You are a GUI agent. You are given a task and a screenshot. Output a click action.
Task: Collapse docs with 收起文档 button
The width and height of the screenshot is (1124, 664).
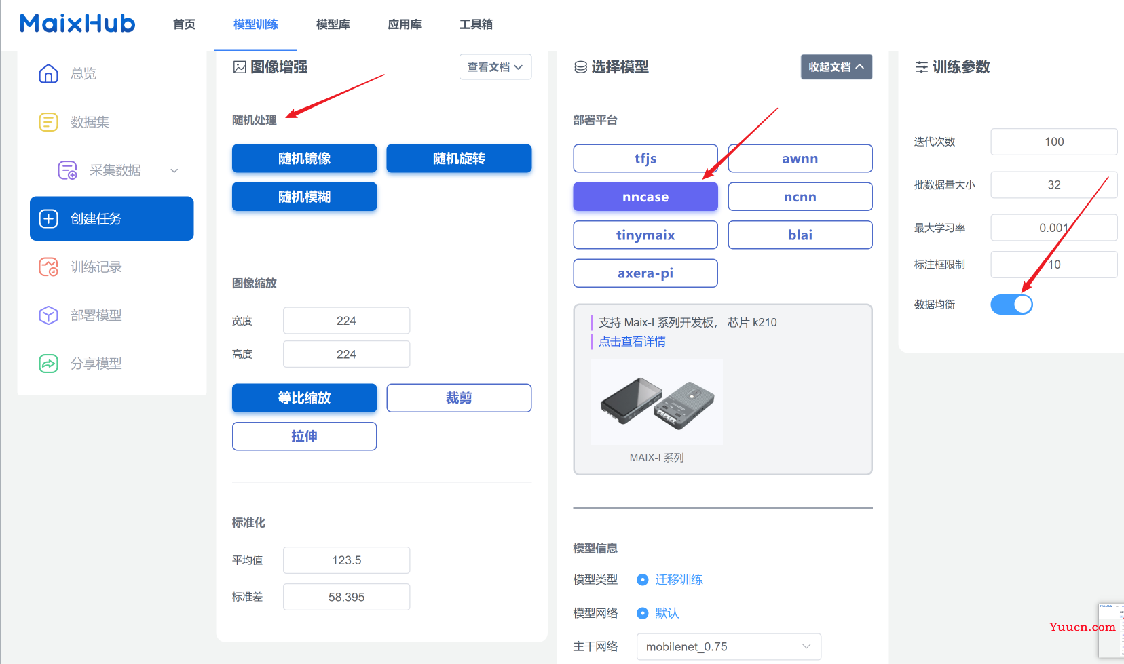[x=836, y=67]
